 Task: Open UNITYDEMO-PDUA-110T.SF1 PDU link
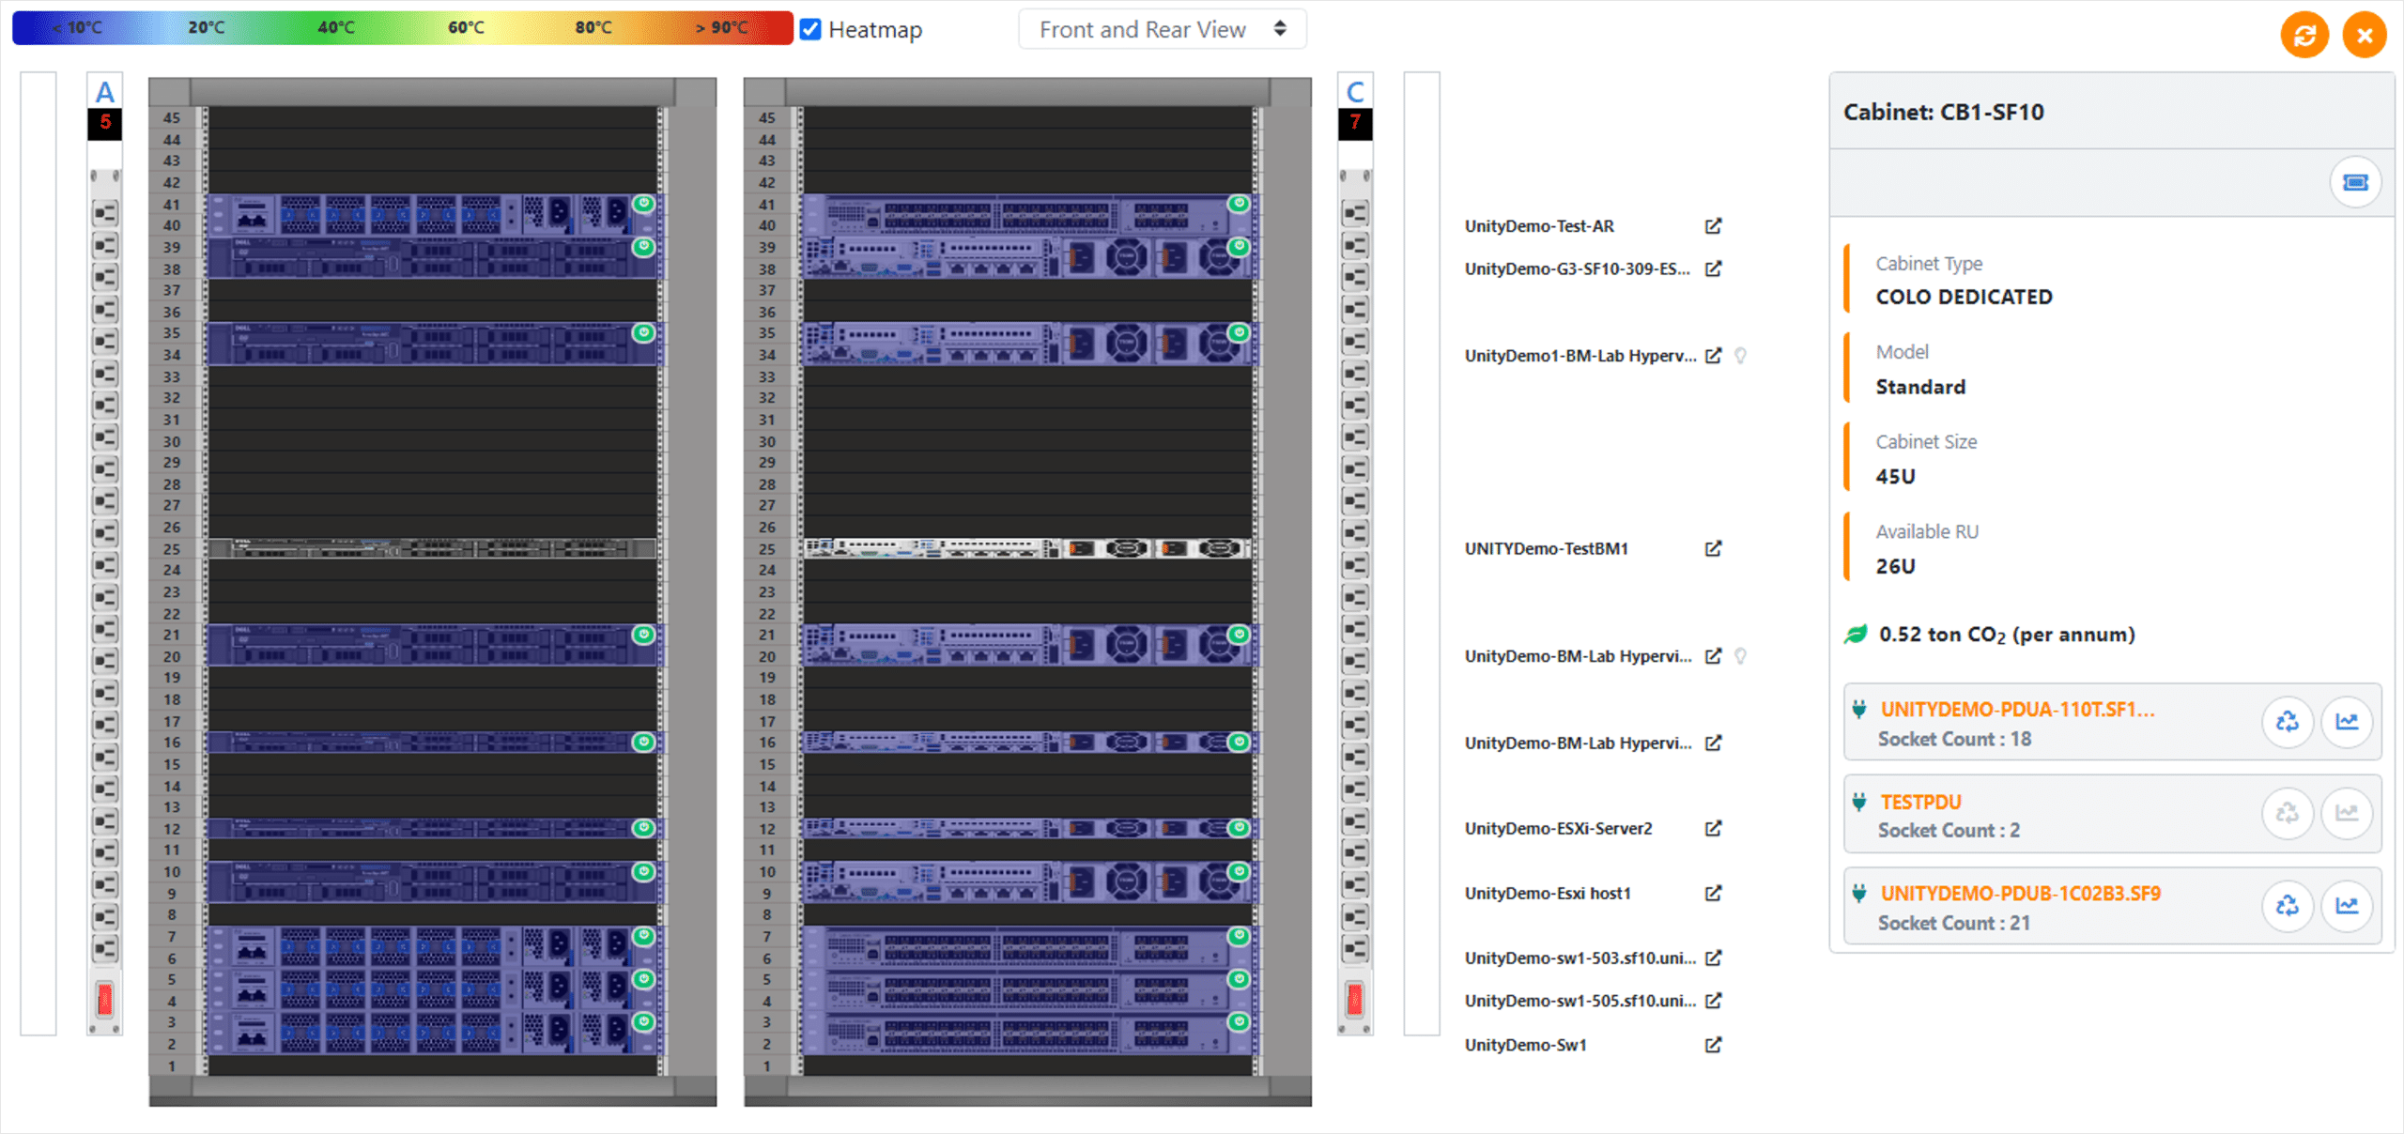click(2017, 710)
